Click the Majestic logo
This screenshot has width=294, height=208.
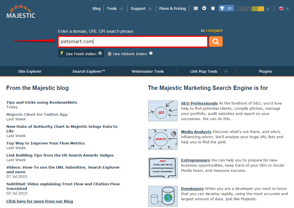21,12
